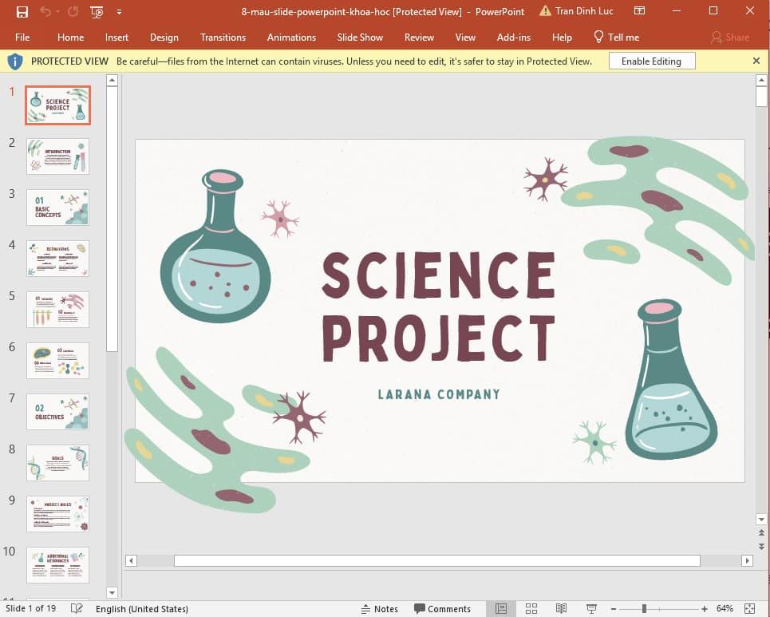Toggle the Notes pane
The height and width of the screenshot is (617, 770).
(380, 609)
